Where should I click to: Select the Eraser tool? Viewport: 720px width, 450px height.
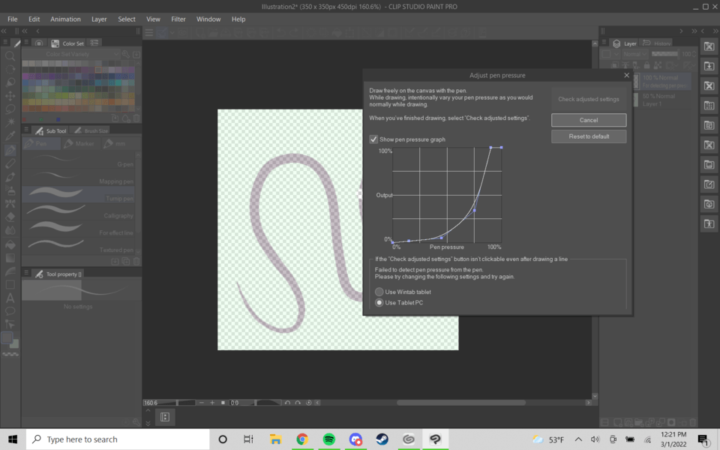(x=10, y=217)
